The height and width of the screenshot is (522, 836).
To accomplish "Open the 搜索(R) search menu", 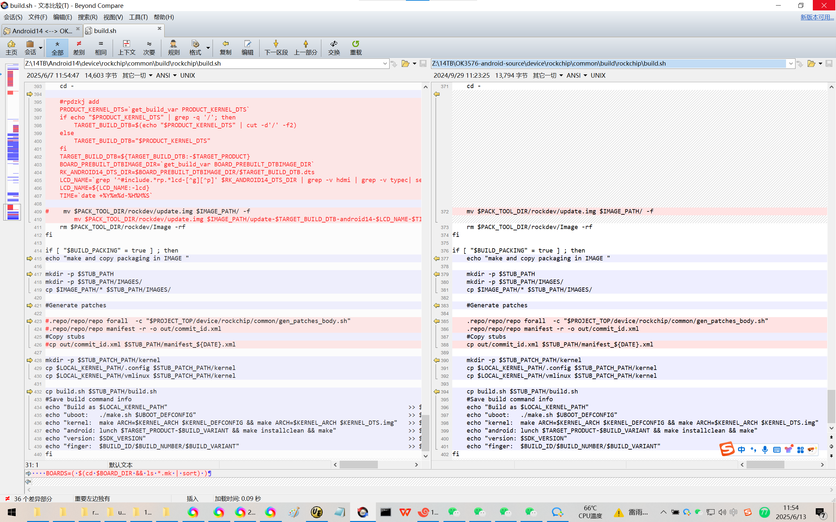I will coord(88,17).
